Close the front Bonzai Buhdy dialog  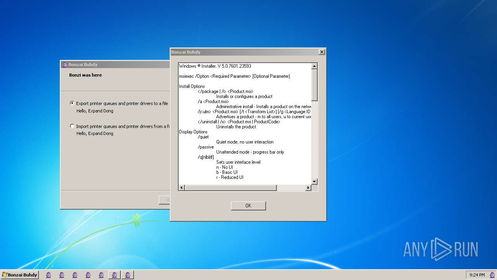(x=321, y=52)
